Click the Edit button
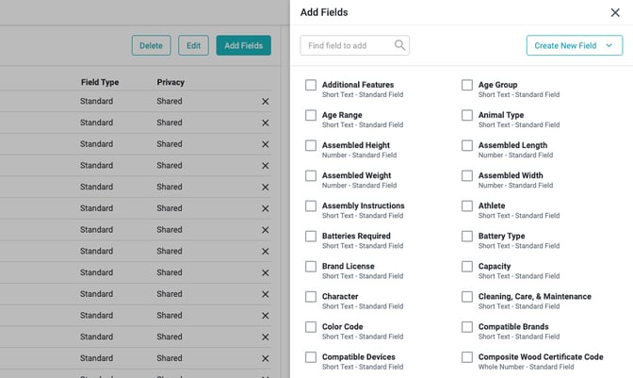Screen dimensions: 633x378 193,45
